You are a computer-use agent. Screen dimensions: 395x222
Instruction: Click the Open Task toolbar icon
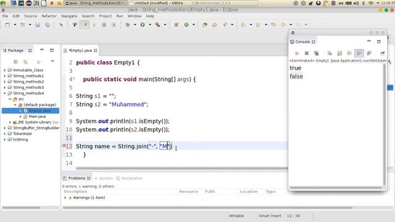(214, 25)
